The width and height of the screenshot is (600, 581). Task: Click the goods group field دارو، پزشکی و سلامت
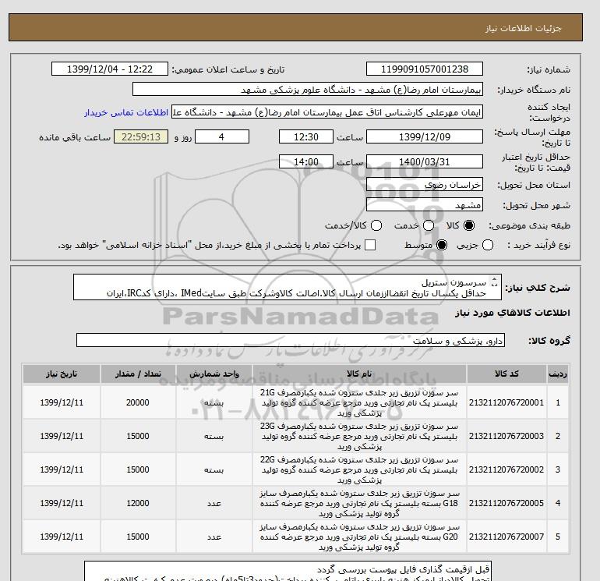291,340
